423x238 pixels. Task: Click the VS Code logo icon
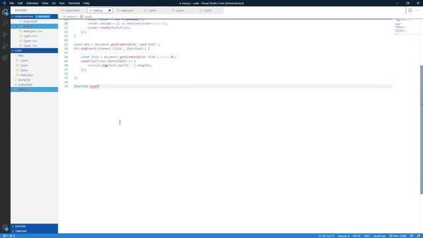click(4, 3)
